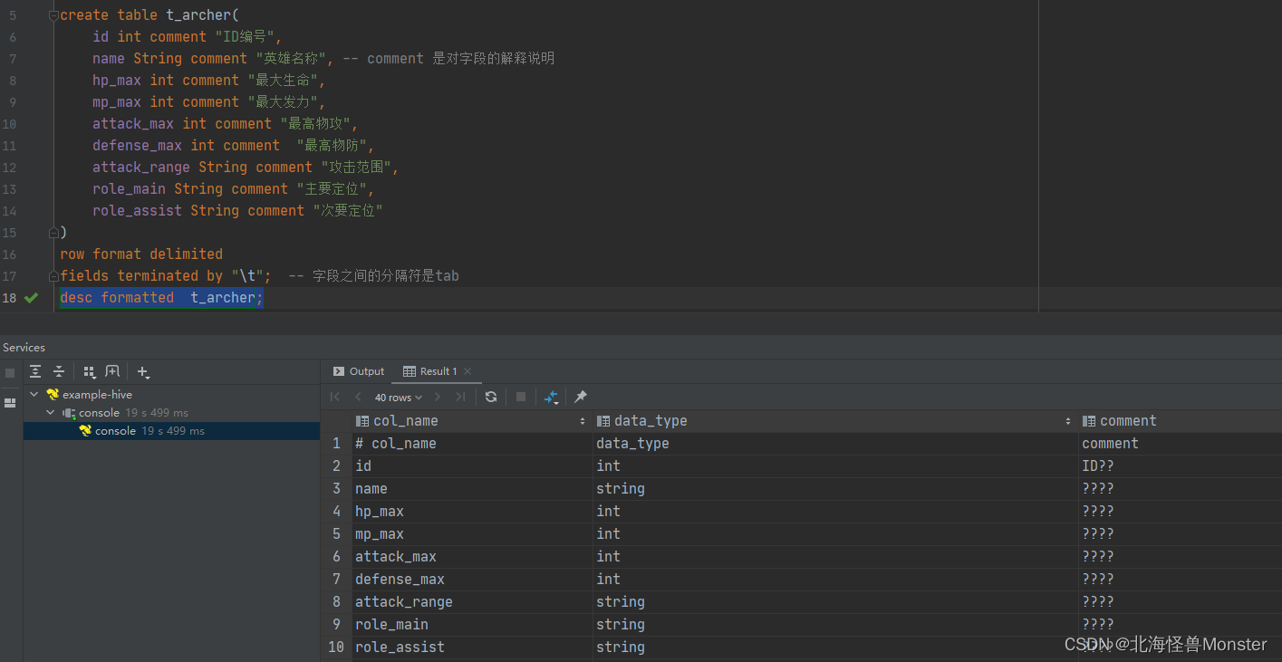Click the green checkmark on line 18
Screen dimensions: 1282x662
coord(31,298)
